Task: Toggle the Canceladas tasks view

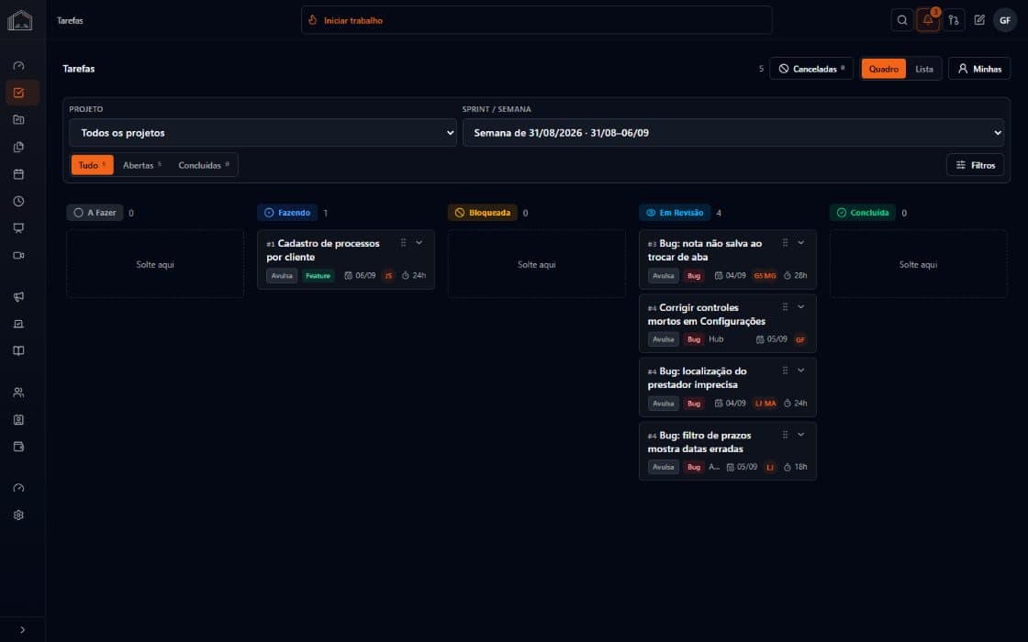Action: click(x=811, y=69)
